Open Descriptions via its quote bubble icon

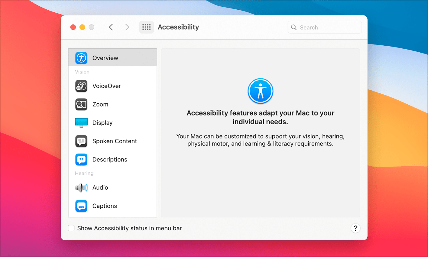click(81, 160)
